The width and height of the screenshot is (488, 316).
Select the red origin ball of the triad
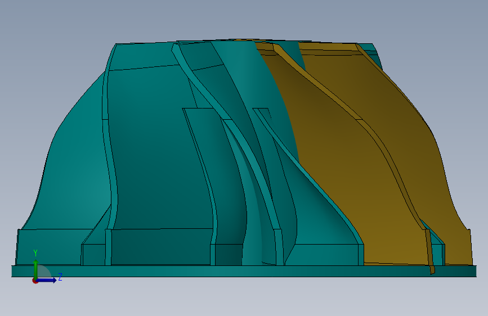35,281
